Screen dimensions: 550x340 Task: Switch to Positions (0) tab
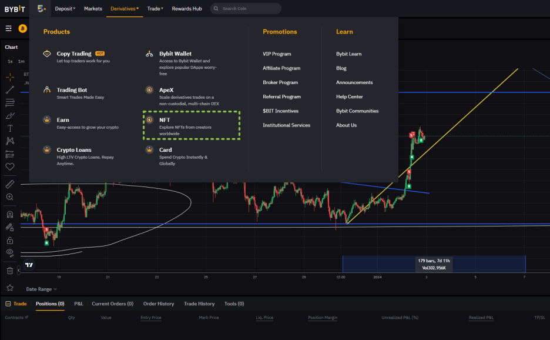(x=50, y=304)
